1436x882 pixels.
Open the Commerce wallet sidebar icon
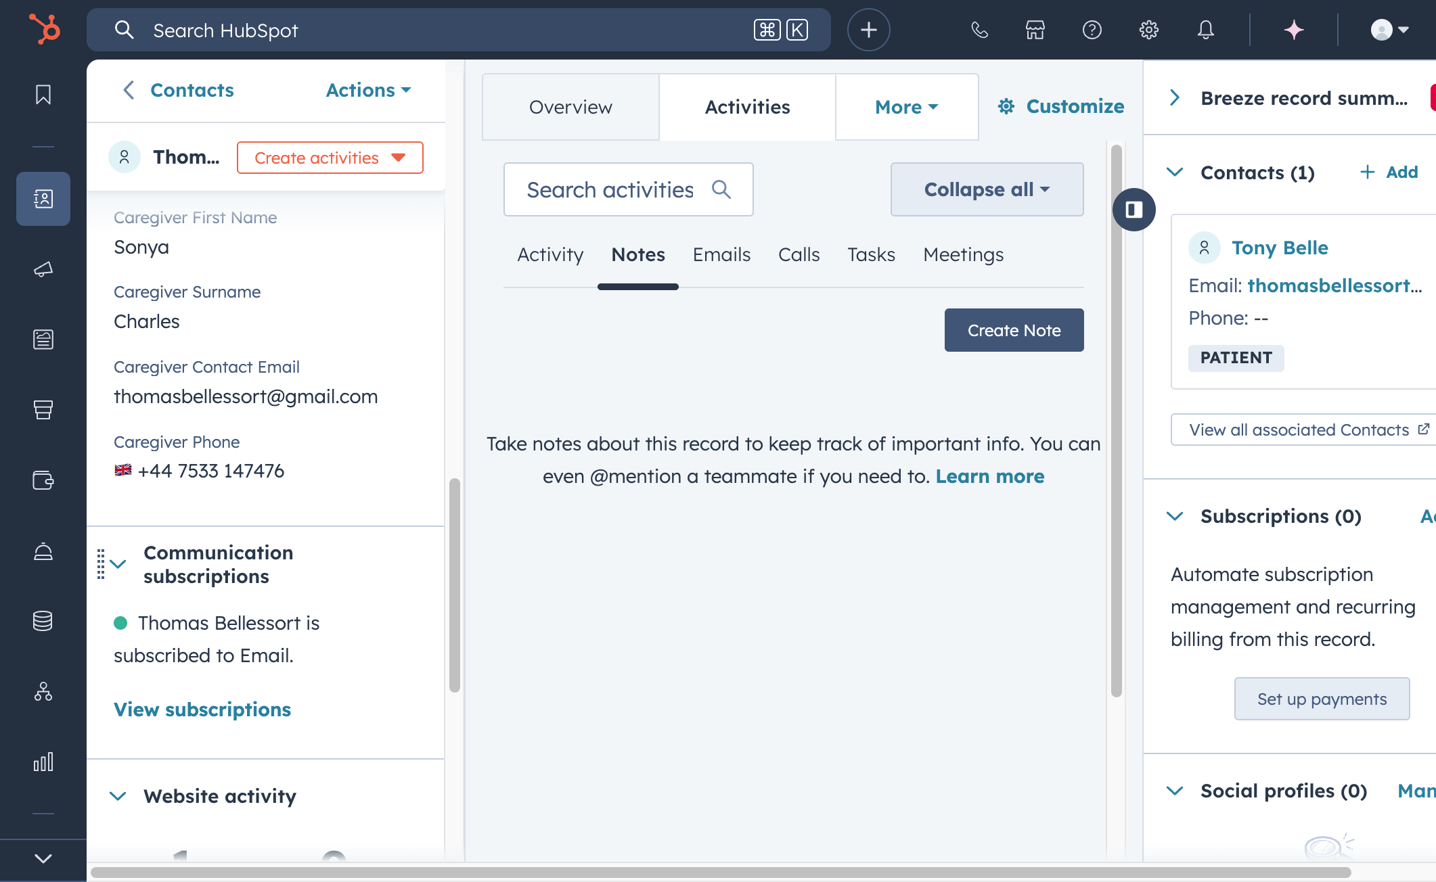[43, 480]
